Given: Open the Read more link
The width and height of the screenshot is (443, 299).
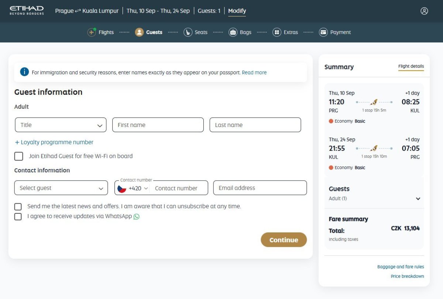Looking at the screenshot, I should click(x=254, y=73).
